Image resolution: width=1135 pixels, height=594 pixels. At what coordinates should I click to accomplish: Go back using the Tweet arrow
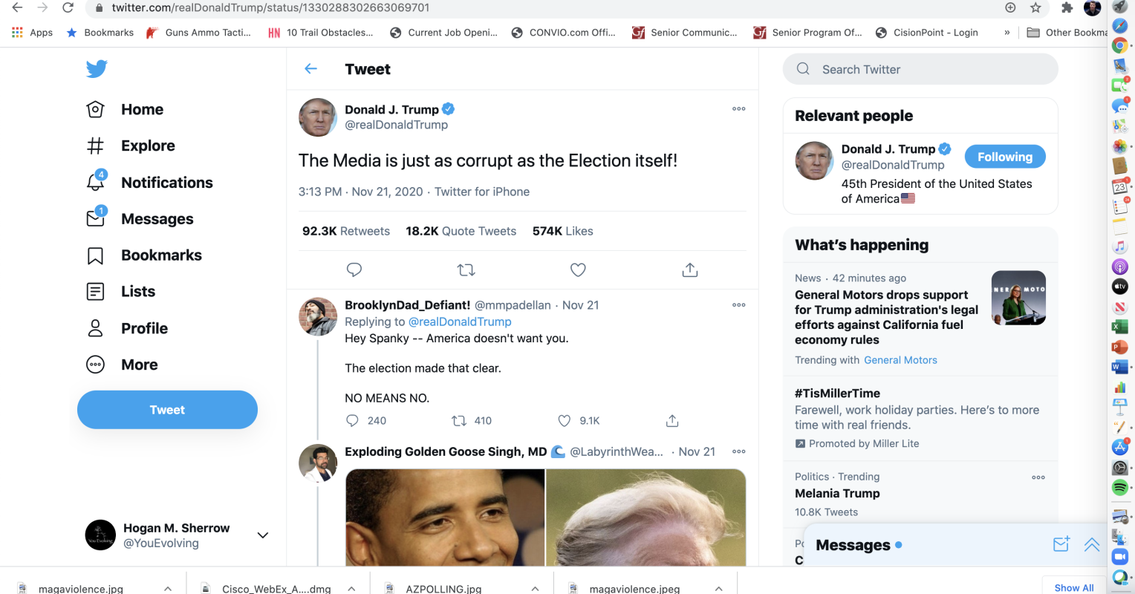(x=311, y=69)
